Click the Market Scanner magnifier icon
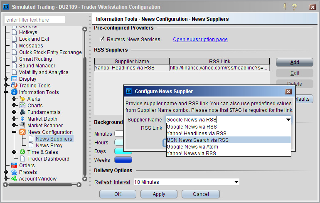 [x=22, y=125]
